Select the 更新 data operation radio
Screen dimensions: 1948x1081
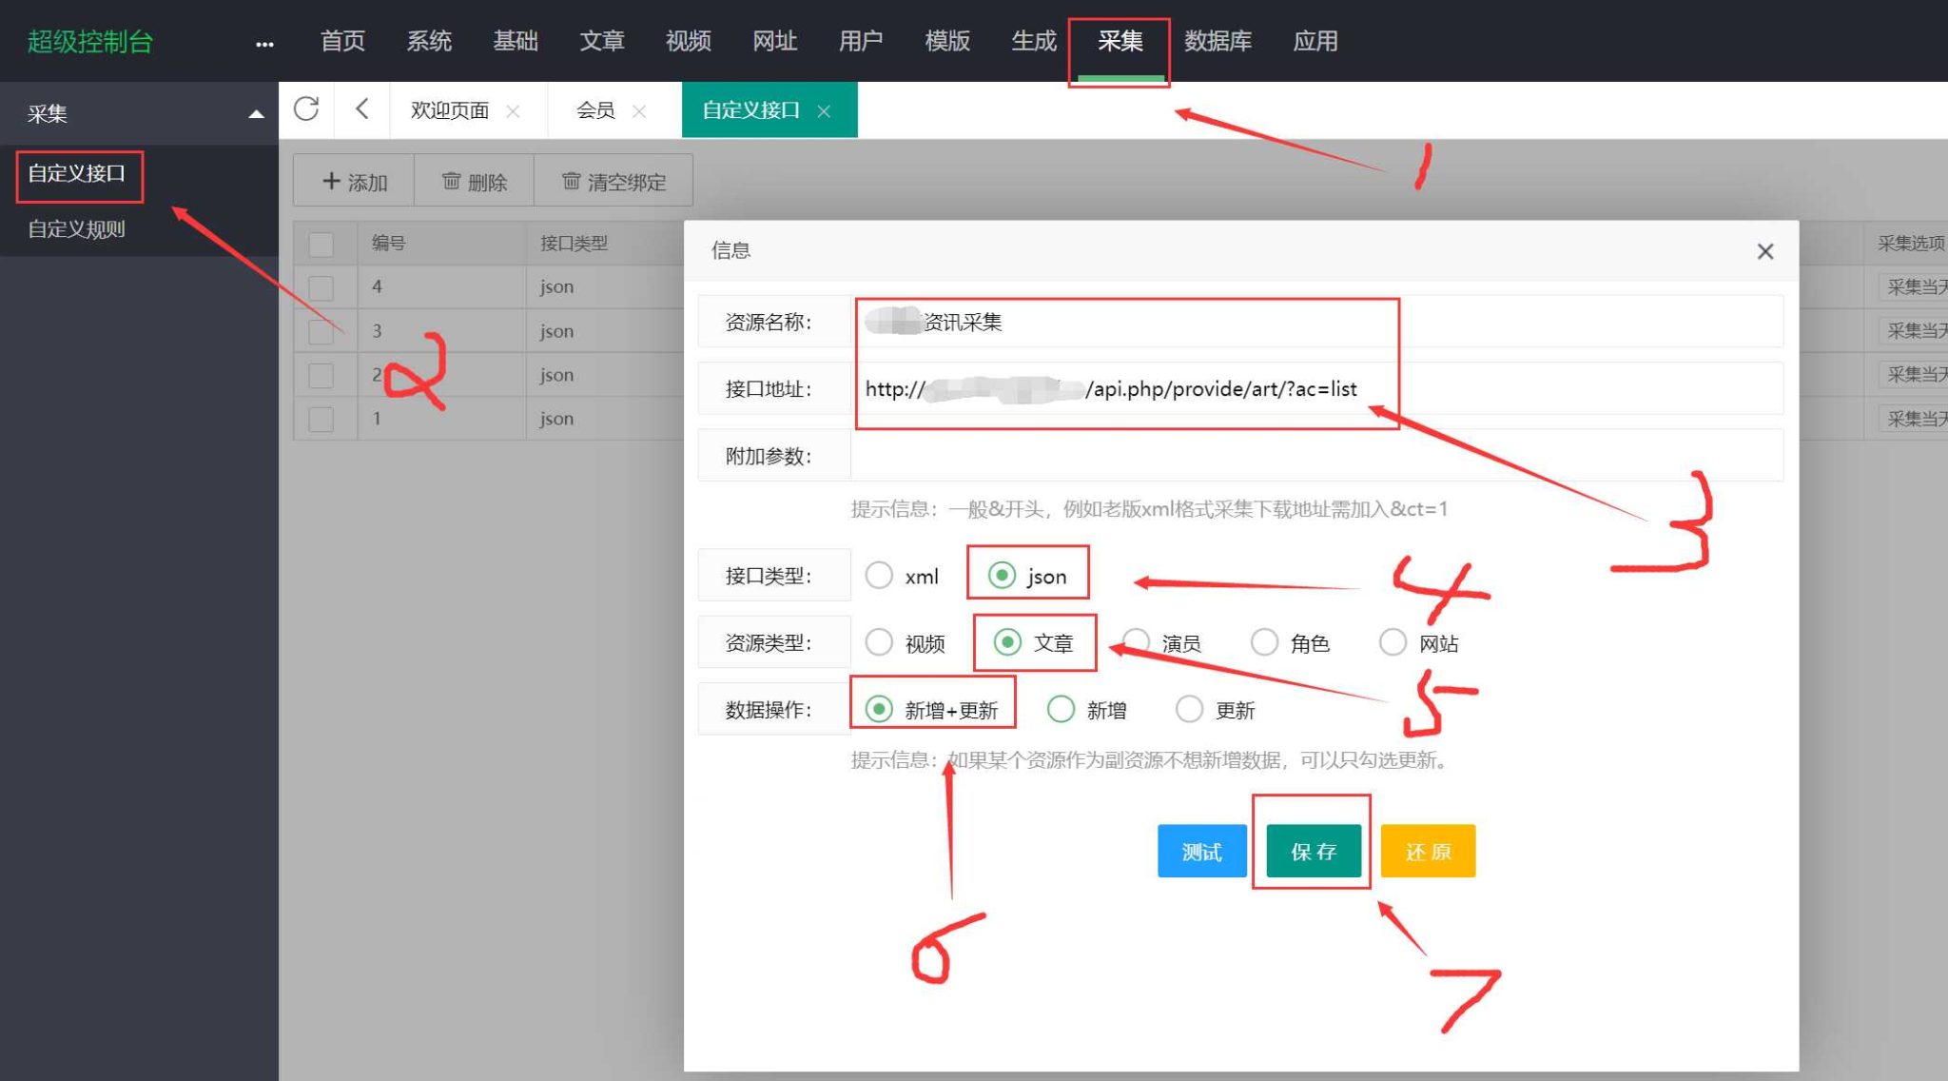tap(1190, 709)
